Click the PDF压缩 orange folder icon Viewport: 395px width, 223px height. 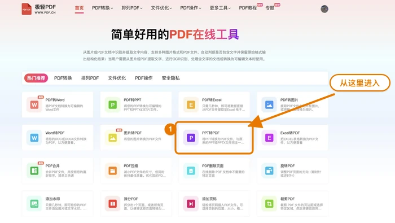(113, 170)
